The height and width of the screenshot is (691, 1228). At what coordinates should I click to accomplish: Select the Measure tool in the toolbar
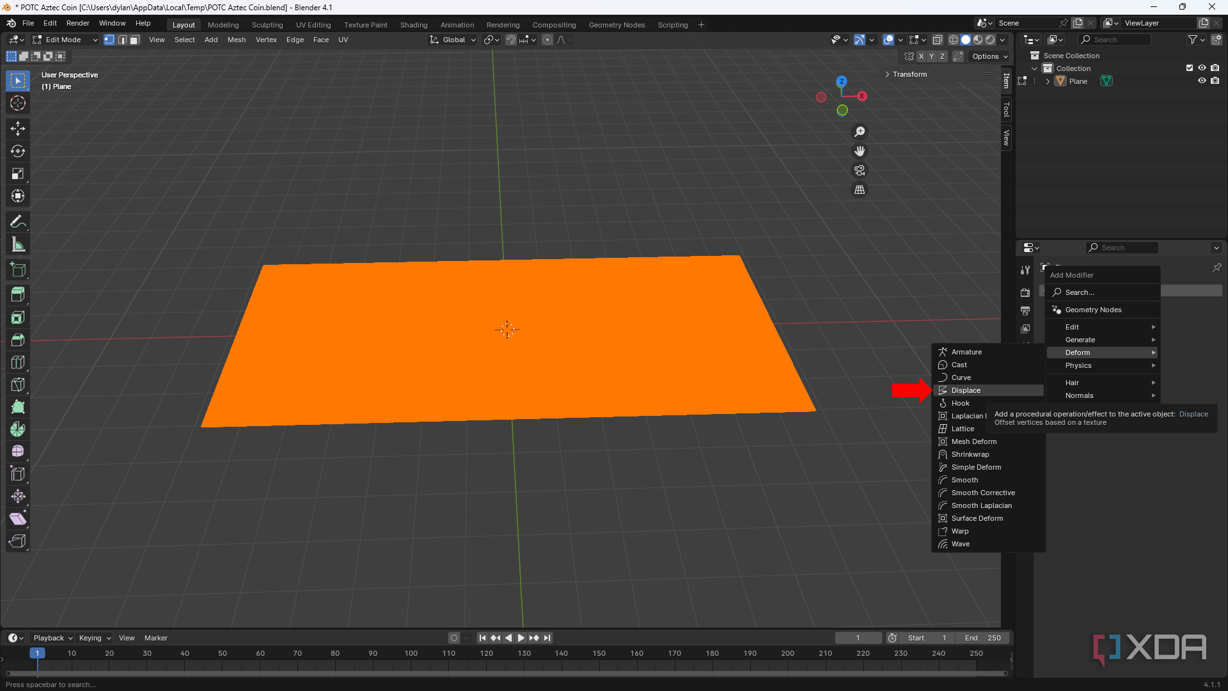(x=17, y=244)
